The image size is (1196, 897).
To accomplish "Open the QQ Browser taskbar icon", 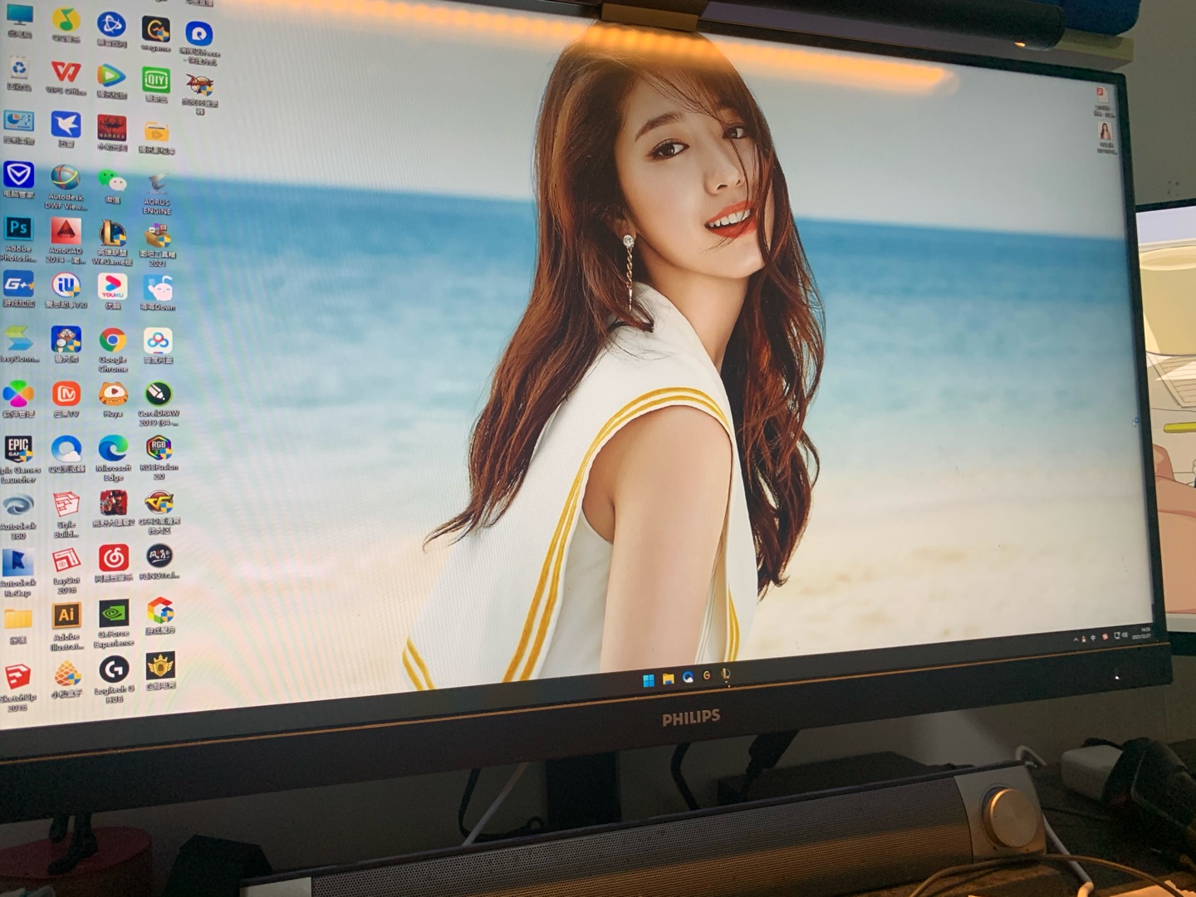I will pos(688,678).
